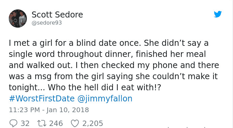Click the word "tonight..." in the tweet

coord(27,88)
